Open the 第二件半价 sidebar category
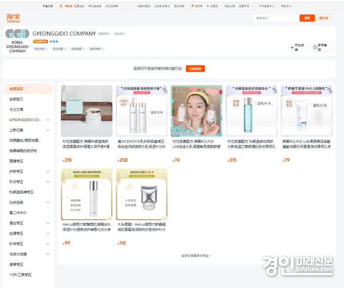The width and height of the screenshot is (344, 288). pos(18,213)
